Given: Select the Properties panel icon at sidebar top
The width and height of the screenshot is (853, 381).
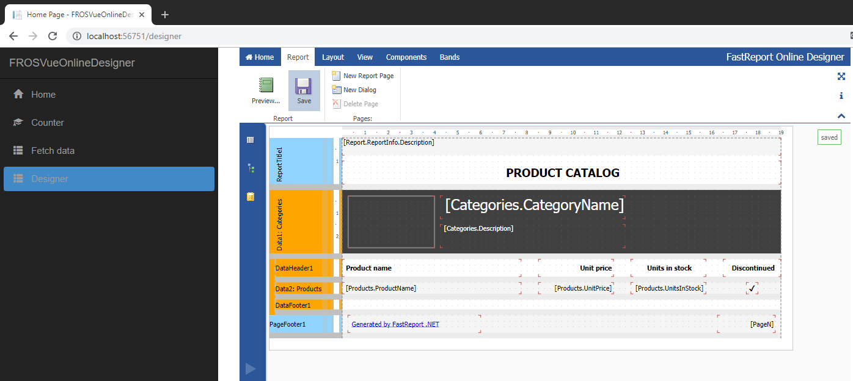Looking at the screenshot, I should [251, 139].
